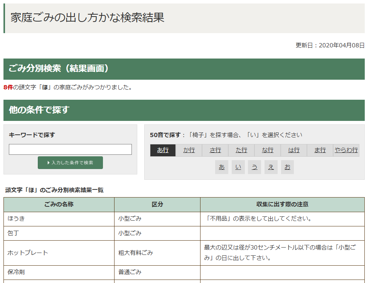The height and width of the screenshot is (283, 369).
Task: Switch to the は行 tab
Action: (294, 150)
